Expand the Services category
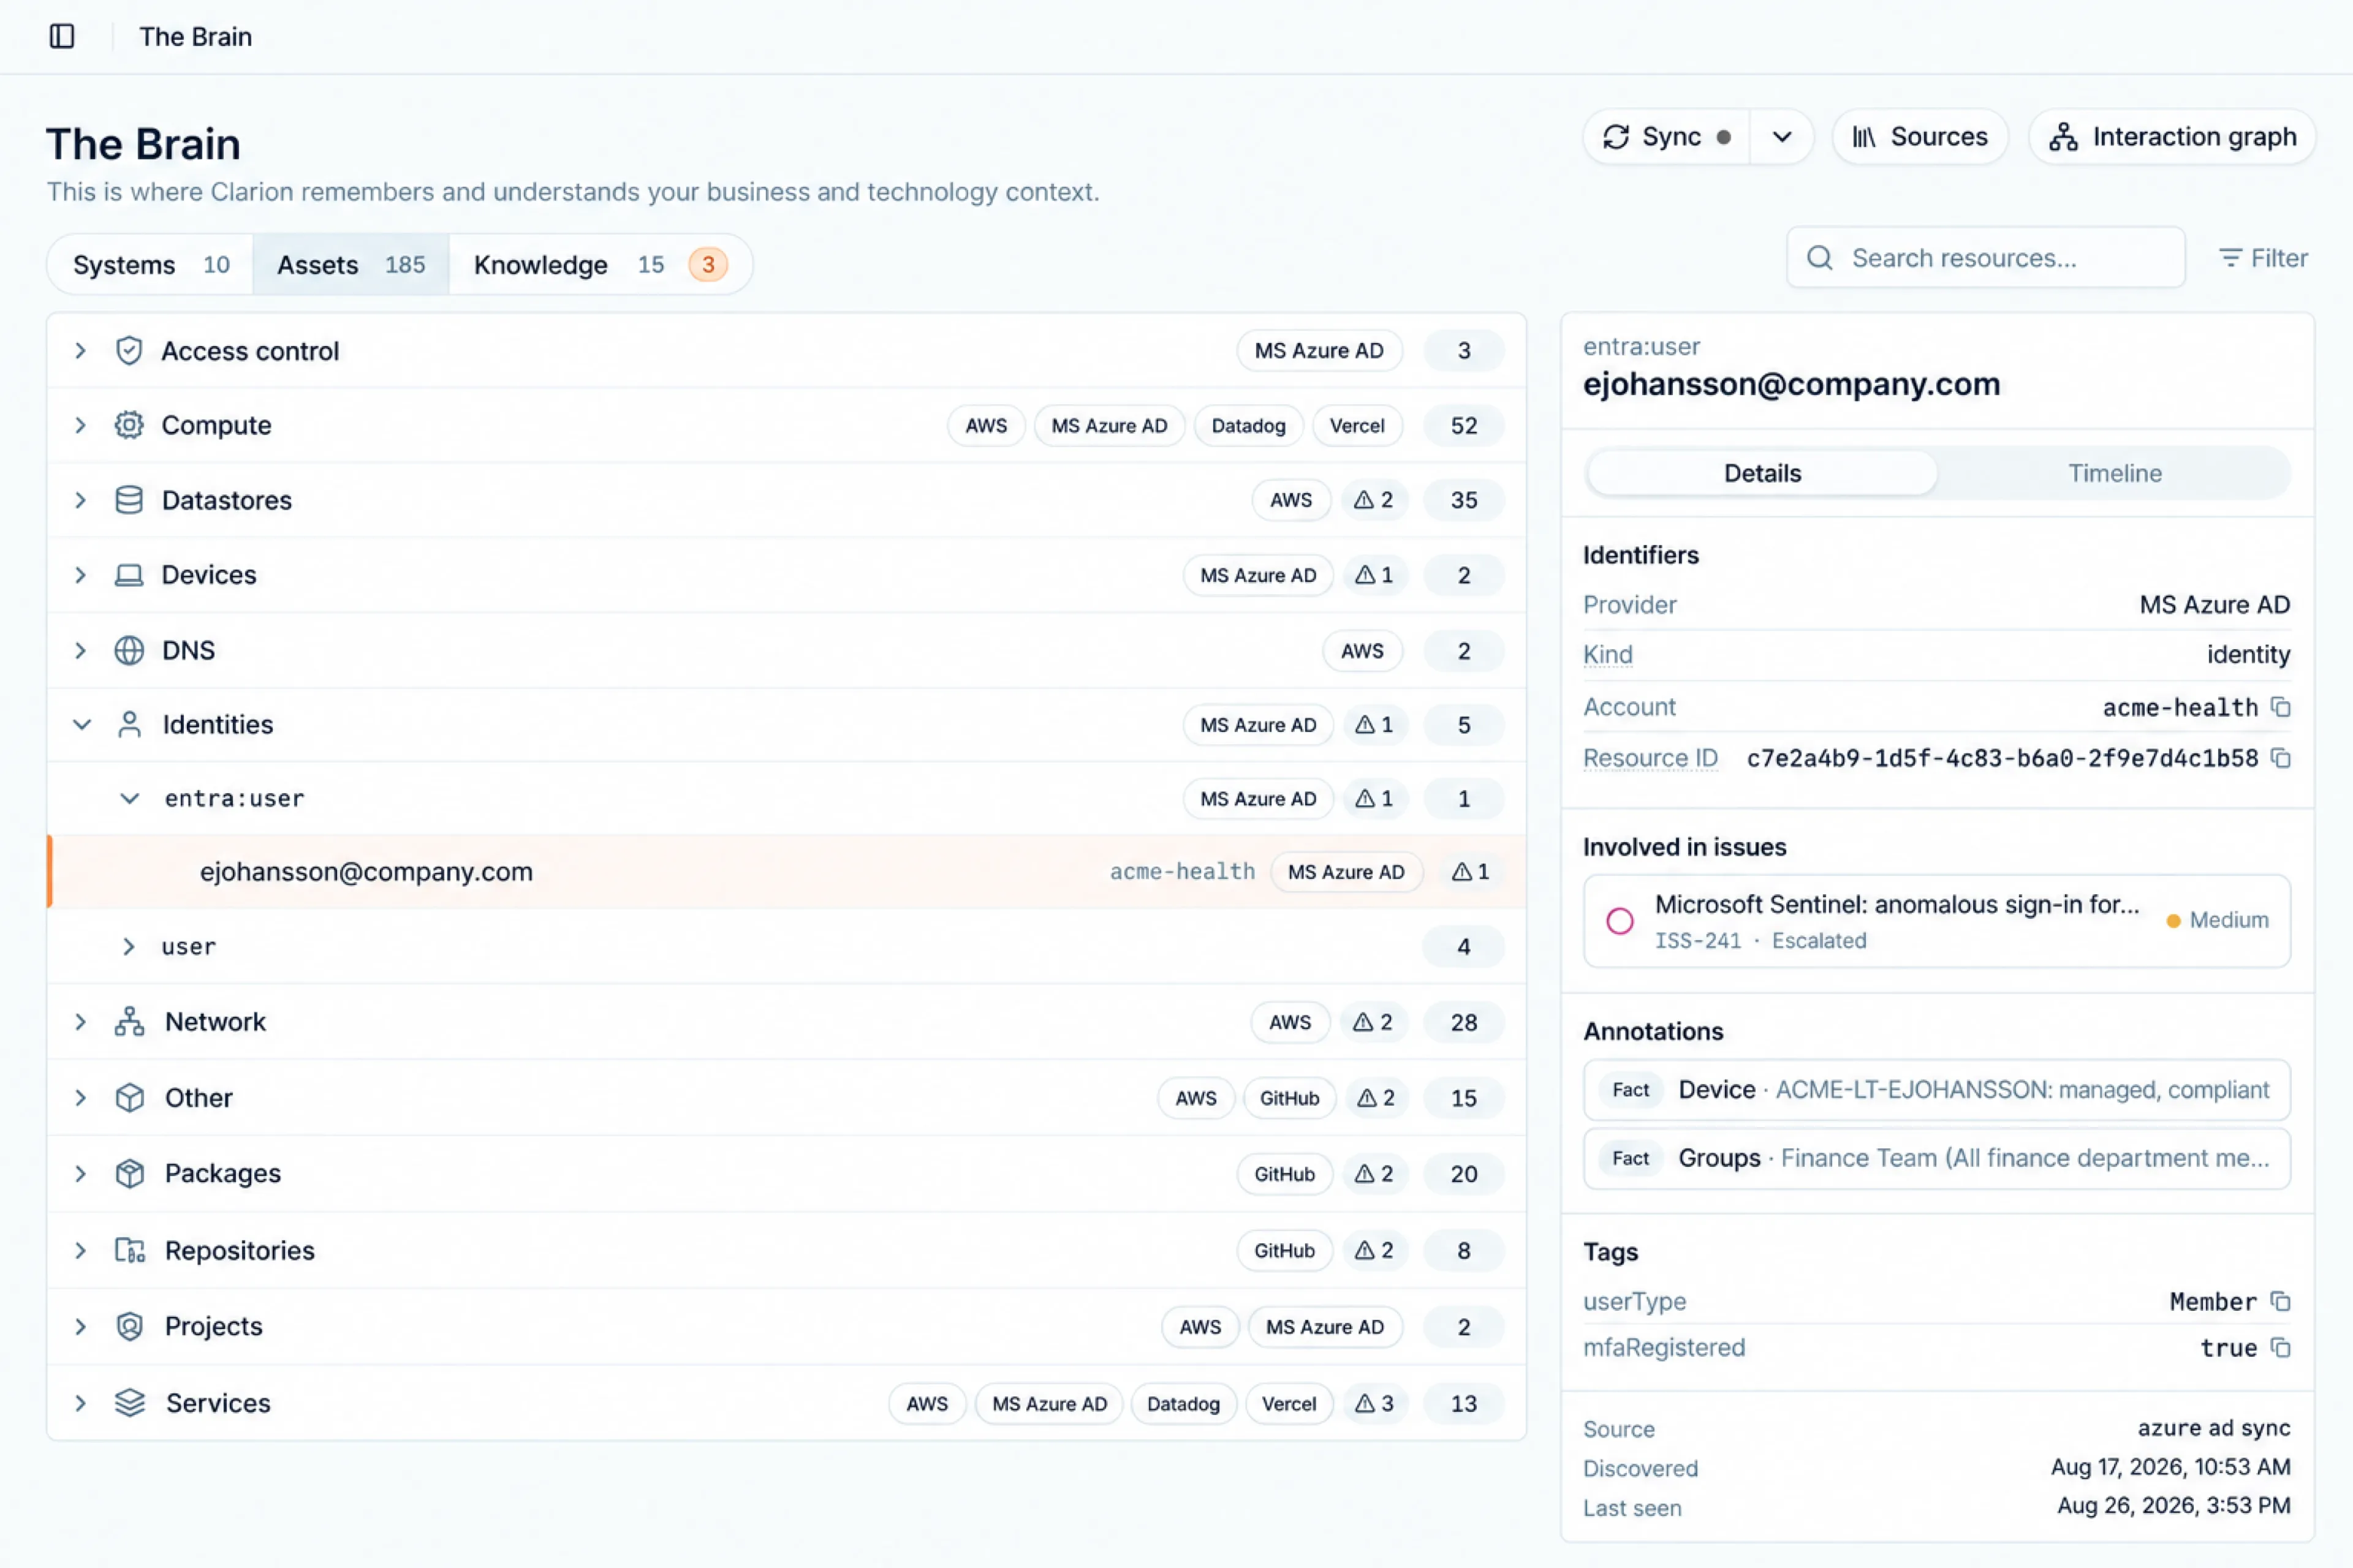Screen dimensions: 2353x1568 [x=81, y=1403]
